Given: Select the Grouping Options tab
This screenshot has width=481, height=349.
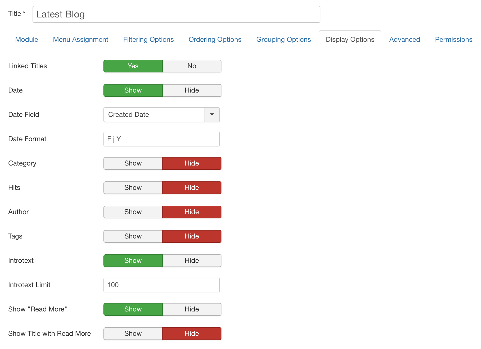Looking at the screenshot, I should click(284, 40).
